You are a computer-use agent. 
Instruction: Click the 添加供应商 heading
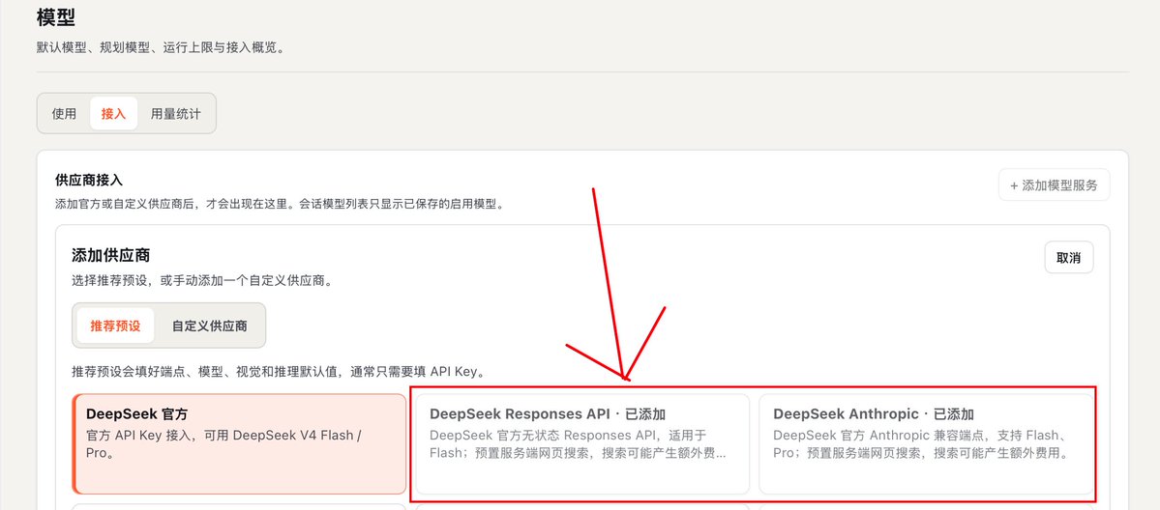[x=111, y=256]
